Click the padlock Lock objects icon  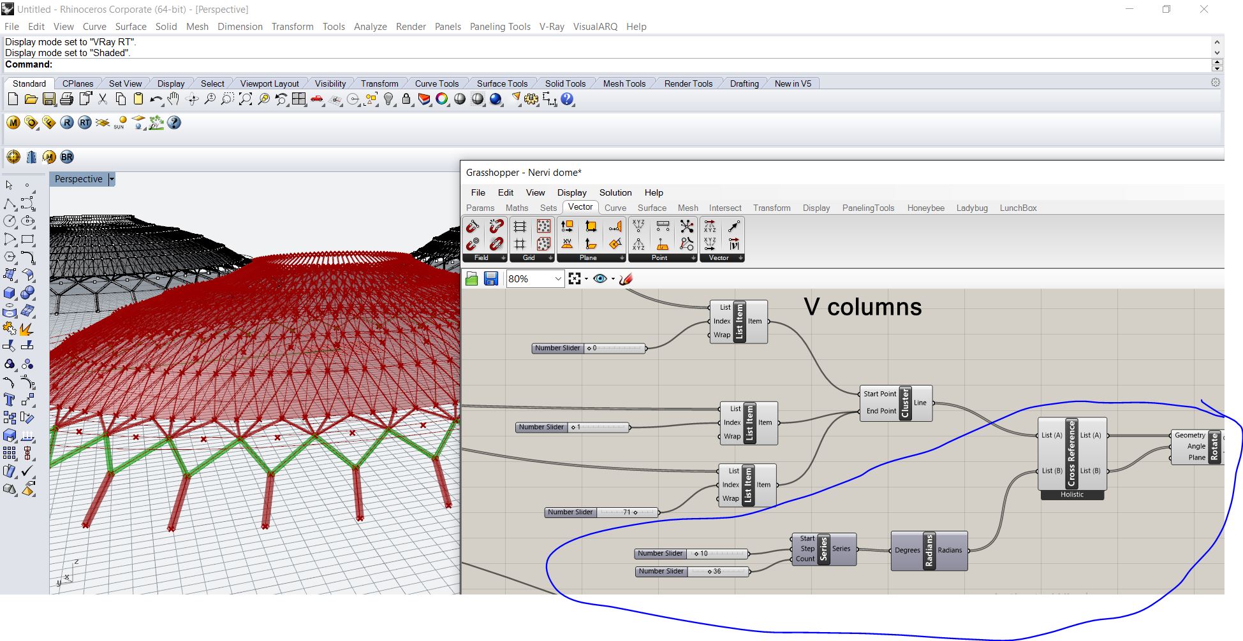click(x=406, y=99)
